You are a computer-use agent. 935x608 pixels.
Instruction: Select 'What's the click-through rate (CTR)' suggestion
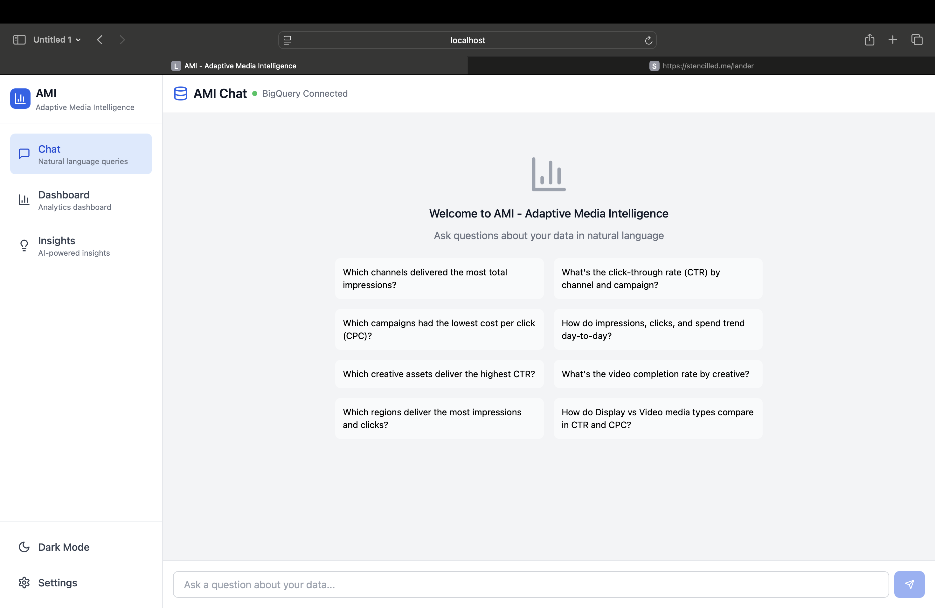[658, 279]
